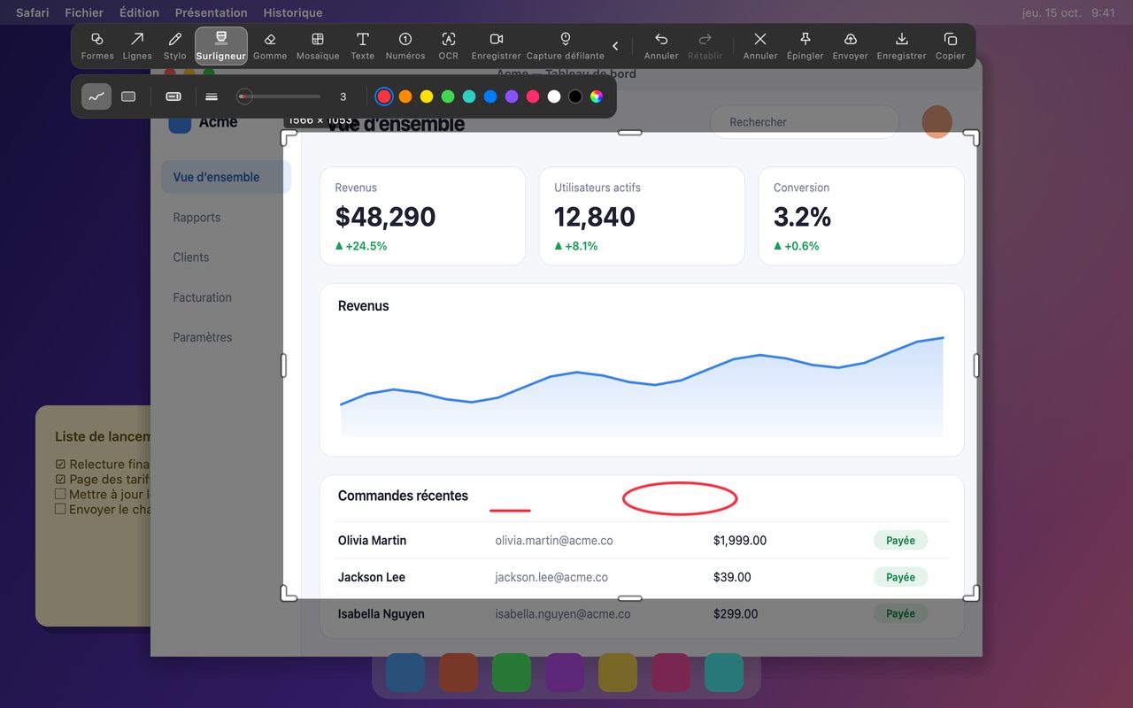Uncheck the "Page des tarif" checkbox

60,479
